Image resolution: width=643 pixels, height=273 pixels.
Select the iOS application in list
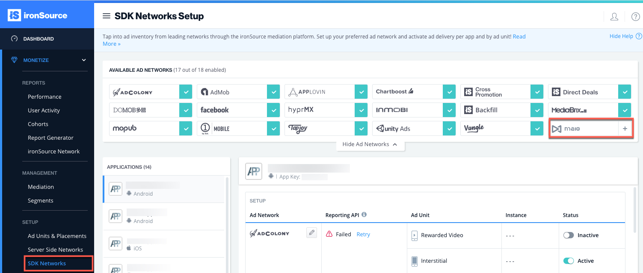[x=164, y=244]
